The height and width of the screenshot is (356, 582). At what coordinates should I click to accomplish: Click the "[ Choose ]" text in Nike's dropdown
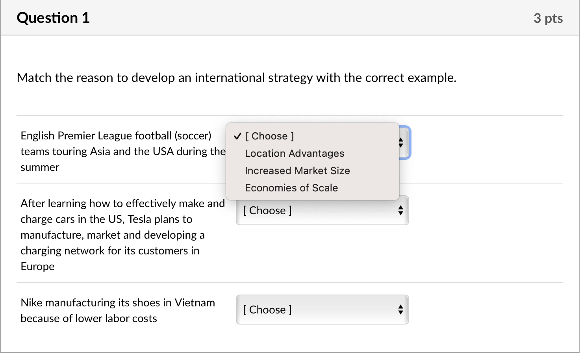[x=267, y=310]
